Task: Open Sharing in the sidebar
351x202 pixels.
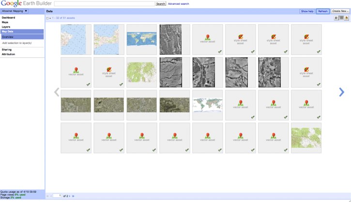Action: [x=7, y=49]
